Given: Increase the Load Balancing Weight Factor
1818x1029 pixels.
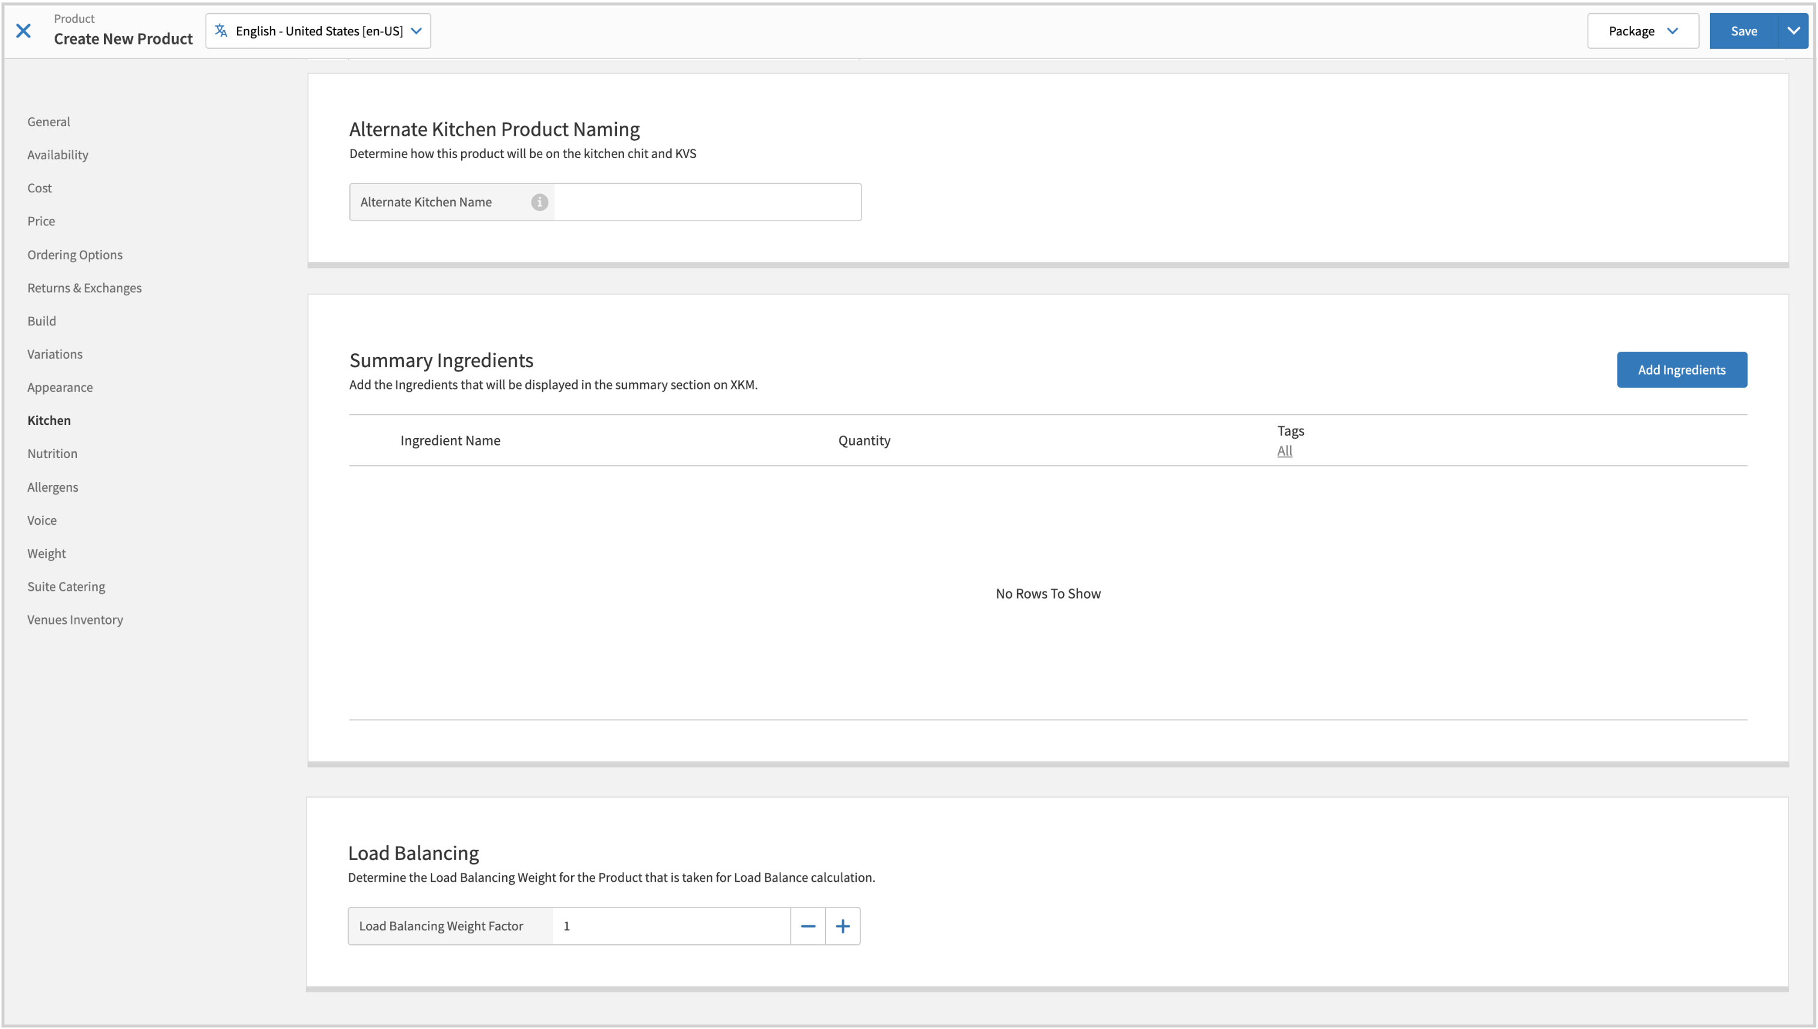Looking at the screenshot, I should click(842, 925).
